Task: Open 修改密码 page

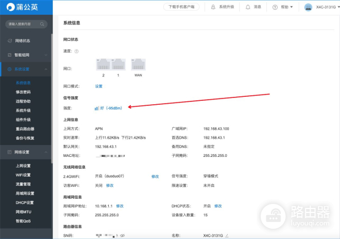Action: click(x=23, y=92)
